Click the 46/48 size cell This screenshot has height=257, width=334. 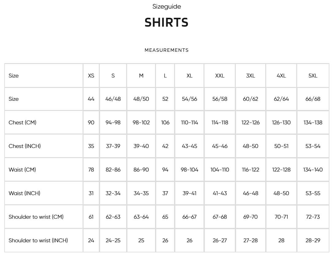[113, 99]
